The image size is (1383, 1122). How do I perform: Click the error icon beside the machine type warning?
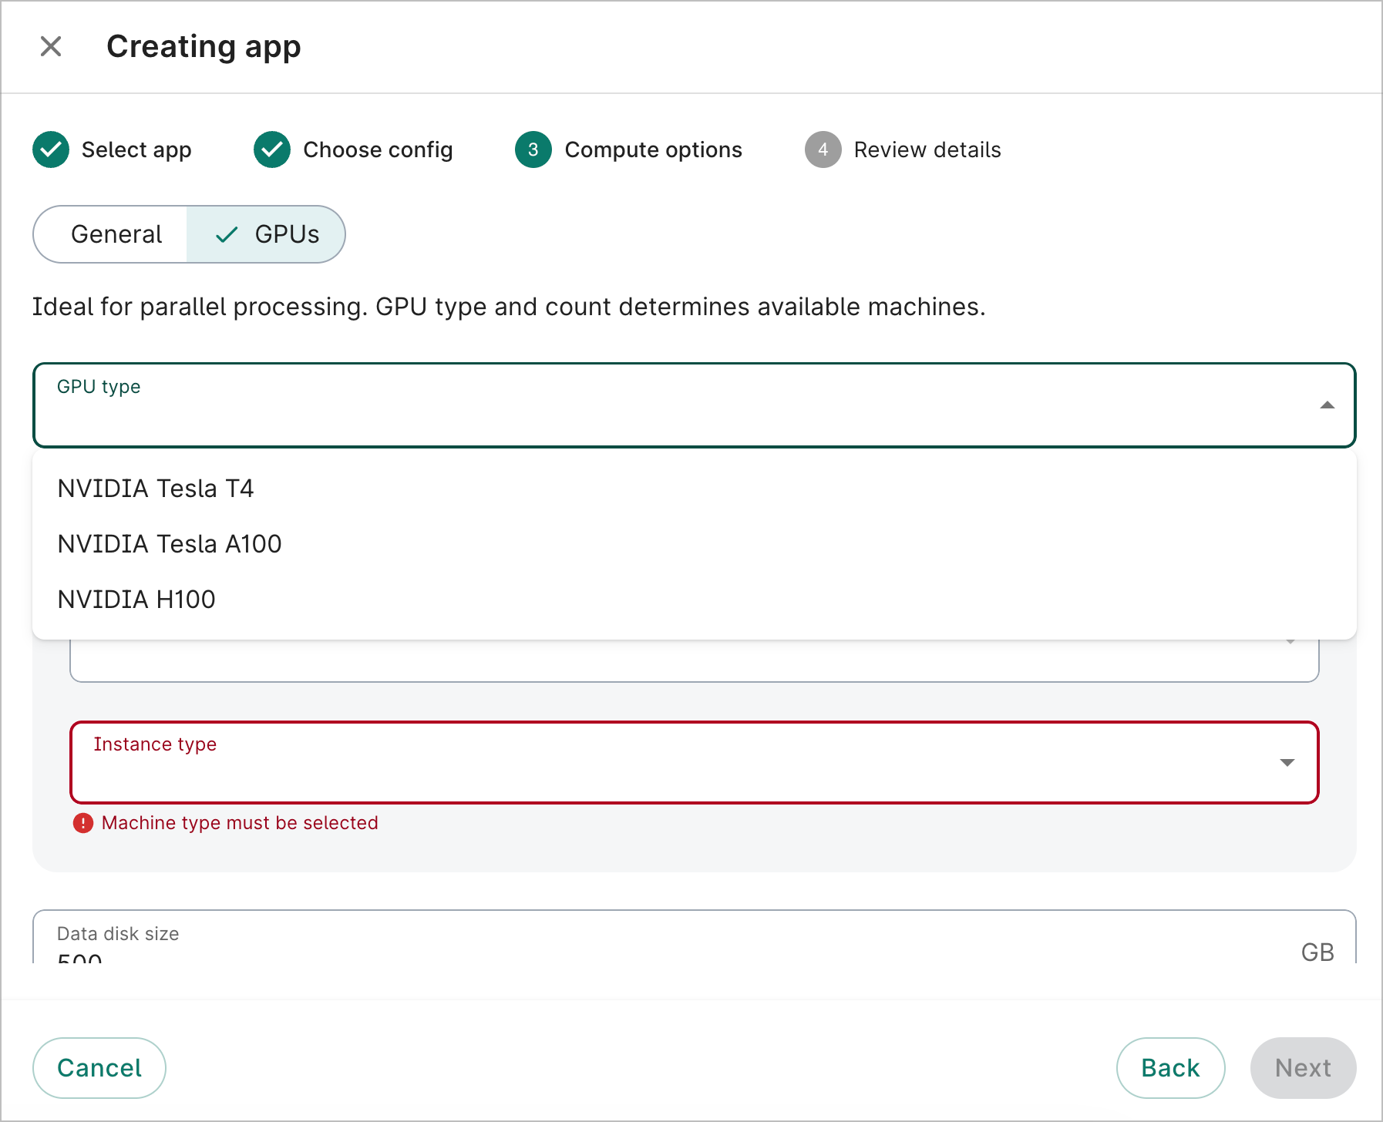[x=82, y=823]
